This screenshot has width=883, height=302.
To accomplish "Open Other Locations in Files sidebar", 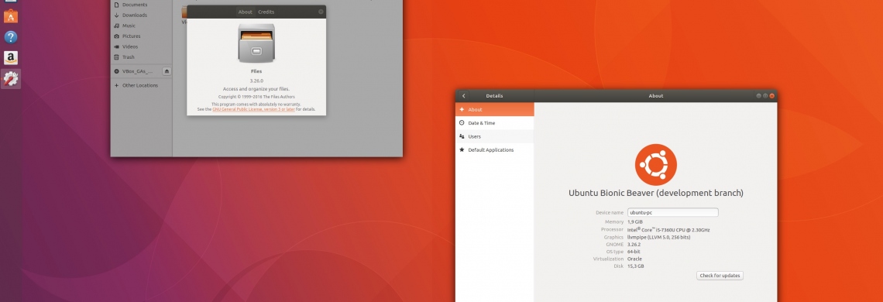I will coord(140,86).
